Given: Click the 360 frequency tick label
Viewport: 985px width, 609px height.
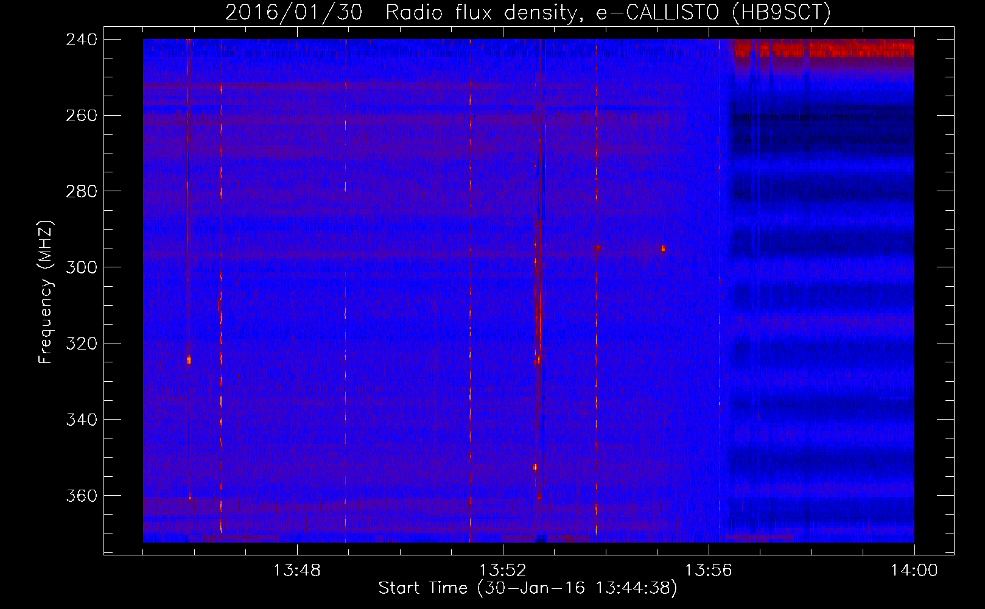Looking at the screenshot, I should (82, 496).
